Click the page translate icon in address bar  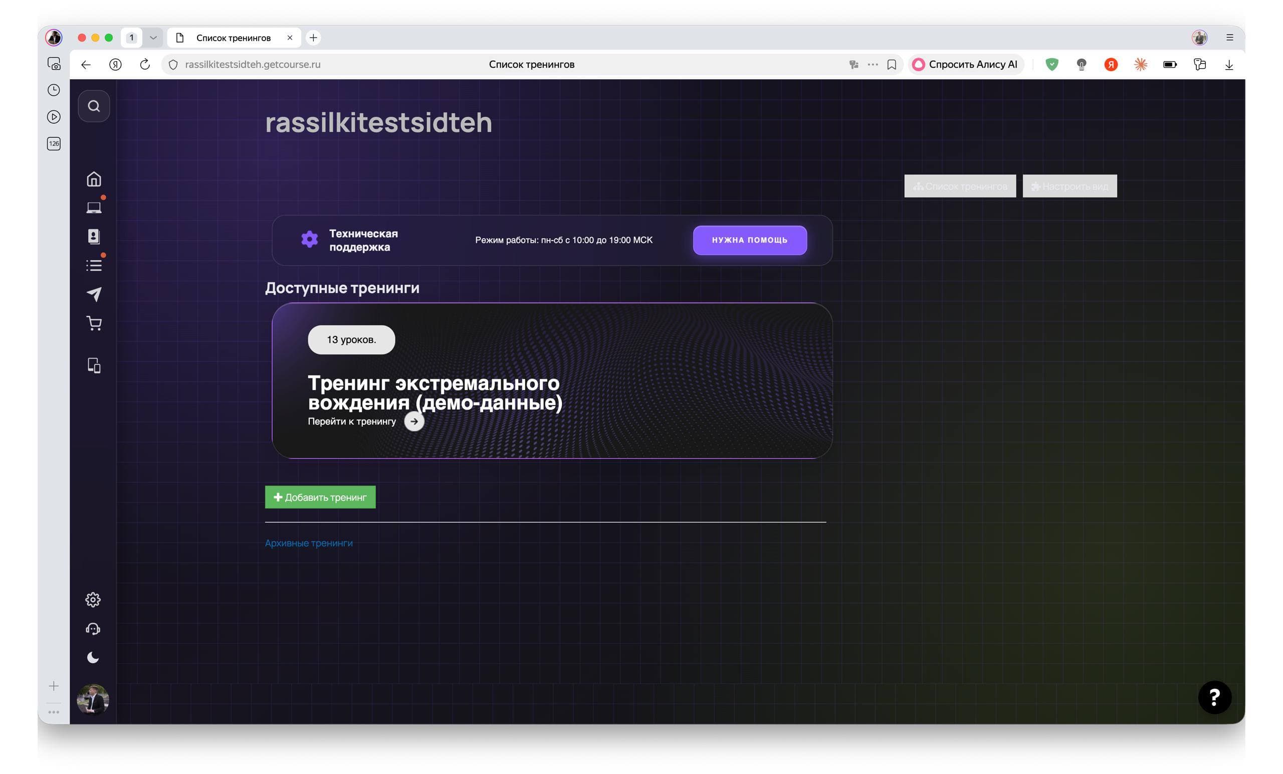[x=853, y=65]
